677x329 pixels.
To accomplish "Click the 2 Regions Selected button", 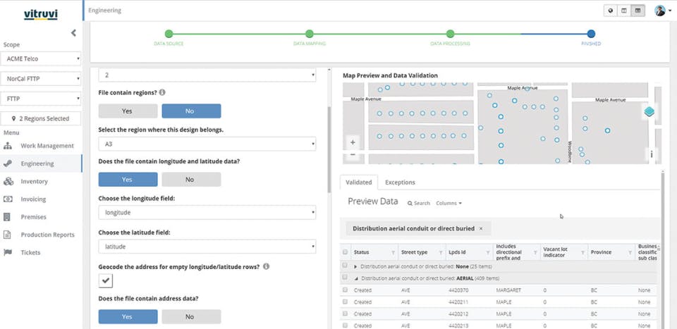I will point(41,119).
